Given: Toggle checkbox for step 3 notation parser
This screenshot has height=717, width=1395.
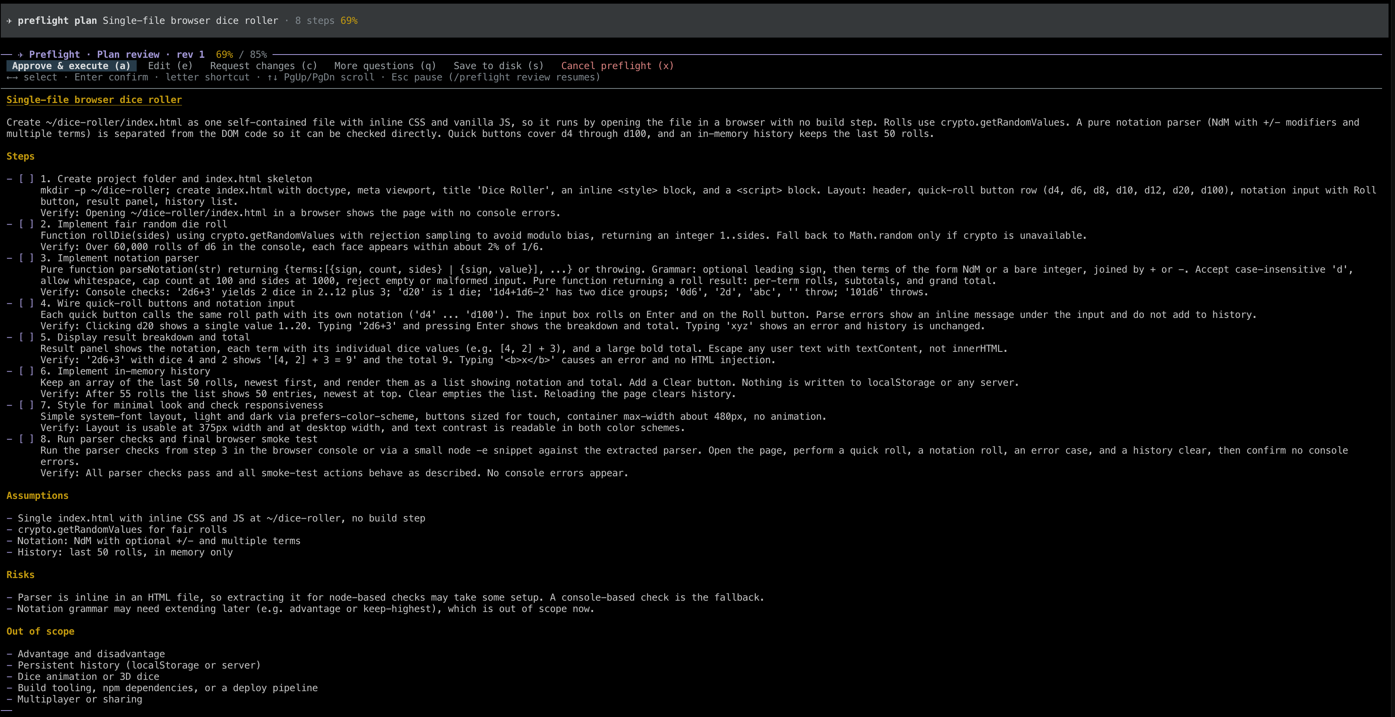Looking at the screenshot, I should pyautogui.click(x=26, y=258).
